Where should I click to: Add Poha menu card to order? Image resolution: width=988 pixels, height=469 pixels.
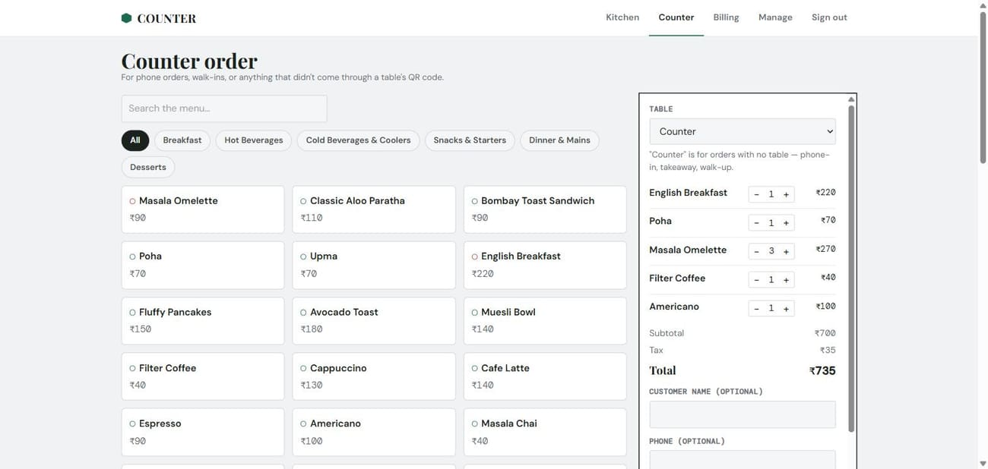(x=203, y=265)
